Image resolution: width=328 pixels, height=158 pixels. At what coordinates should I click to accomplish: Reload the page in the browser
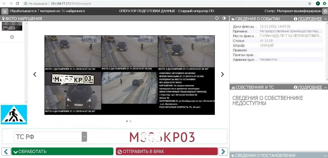(x=17, y=4)
